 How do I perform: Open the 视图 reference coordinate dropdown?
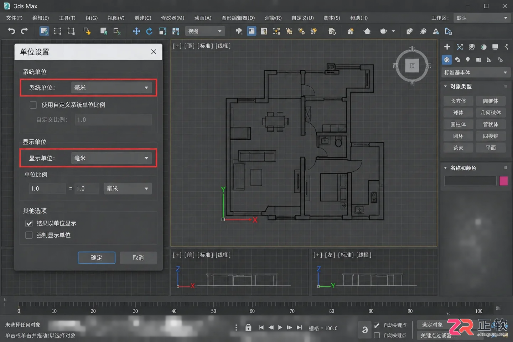(205, 31)
